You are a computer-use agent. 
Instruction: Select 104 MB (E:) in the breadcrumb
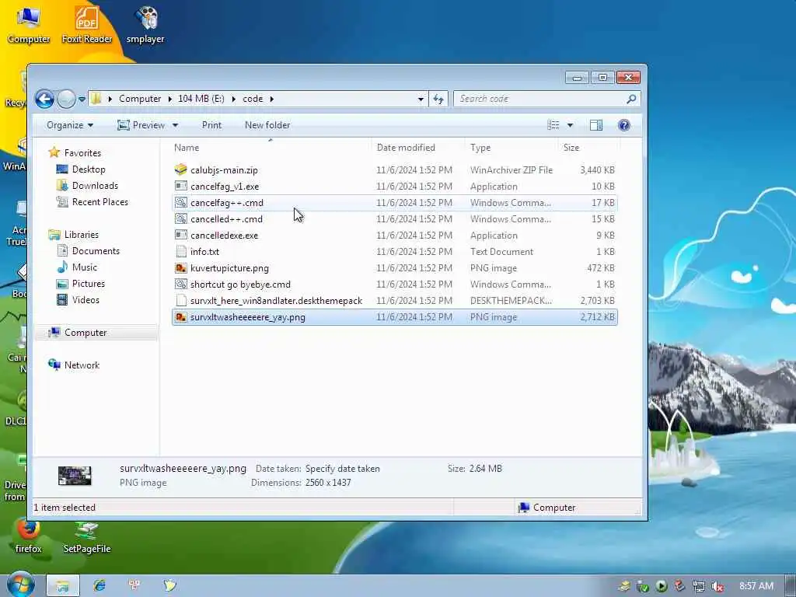coord(201,99)
